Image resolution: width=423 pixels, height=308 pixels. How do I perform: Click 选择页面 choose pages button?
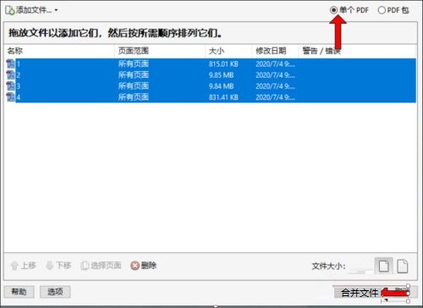click(101, 266)
